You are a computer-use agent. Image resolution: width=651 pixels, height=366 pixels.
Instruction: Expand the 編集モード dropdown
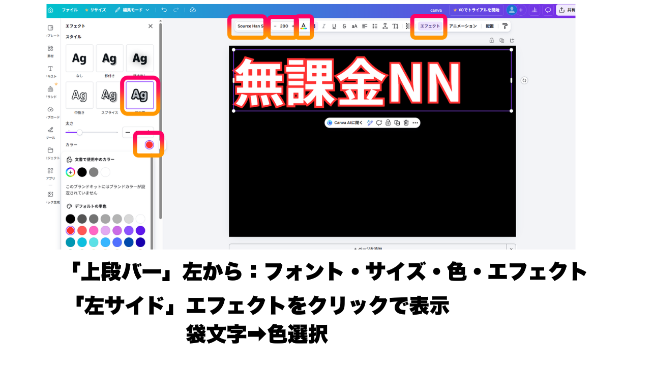132,10
